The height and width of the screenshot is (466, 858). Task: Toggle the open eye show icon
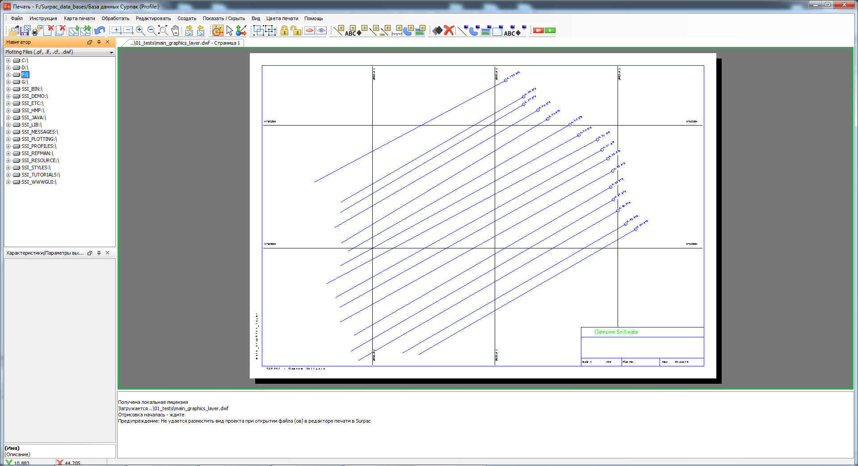321,30
